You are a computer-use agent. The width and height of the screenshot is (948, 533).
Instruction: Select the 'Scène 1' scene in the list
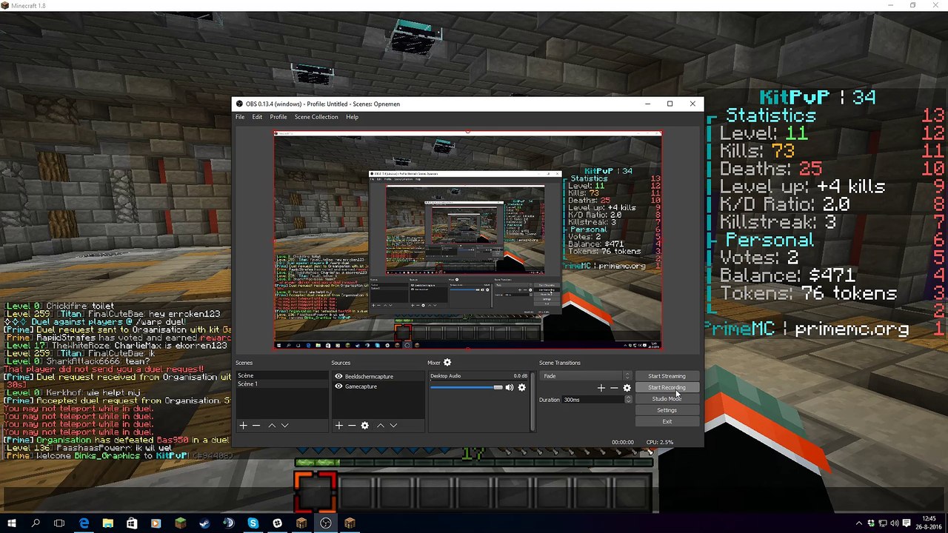281,384
